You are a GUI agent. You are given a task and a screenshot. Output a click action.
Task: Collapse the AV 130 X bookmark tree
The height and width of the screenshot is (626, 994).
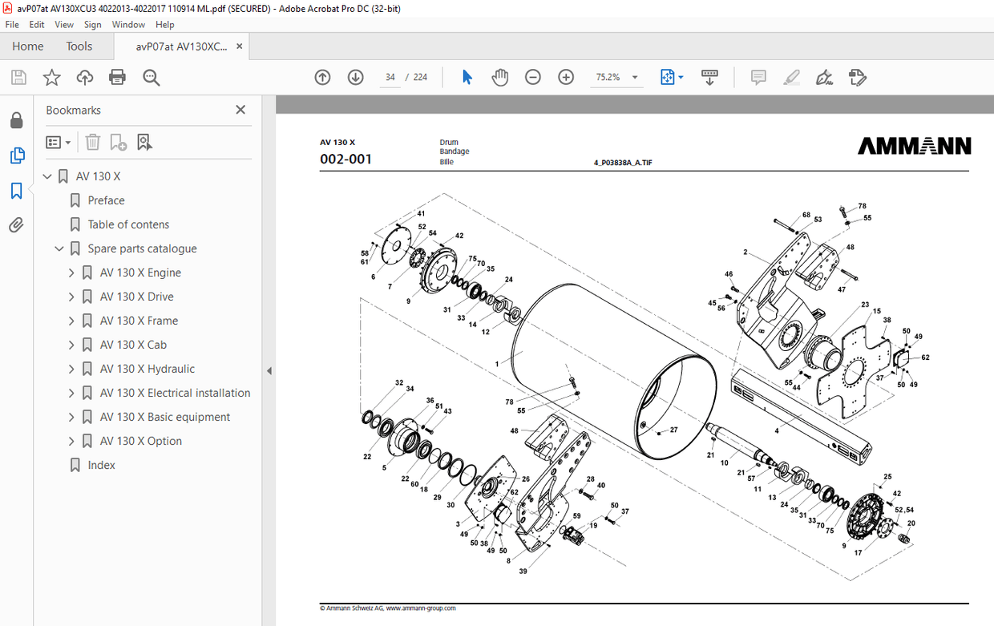[x=46, y=176]
